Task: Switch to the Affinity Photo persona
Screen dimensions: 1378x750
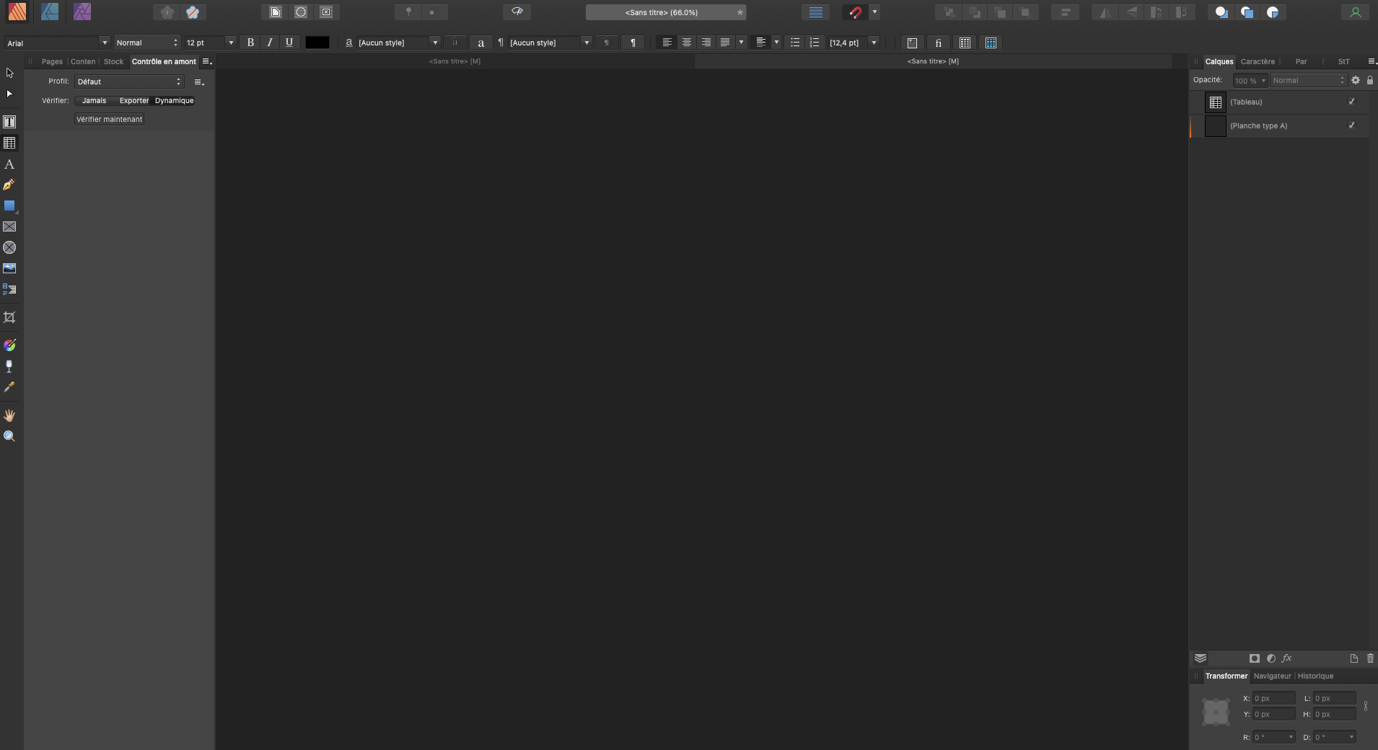Action: click(x=82, y=12)
